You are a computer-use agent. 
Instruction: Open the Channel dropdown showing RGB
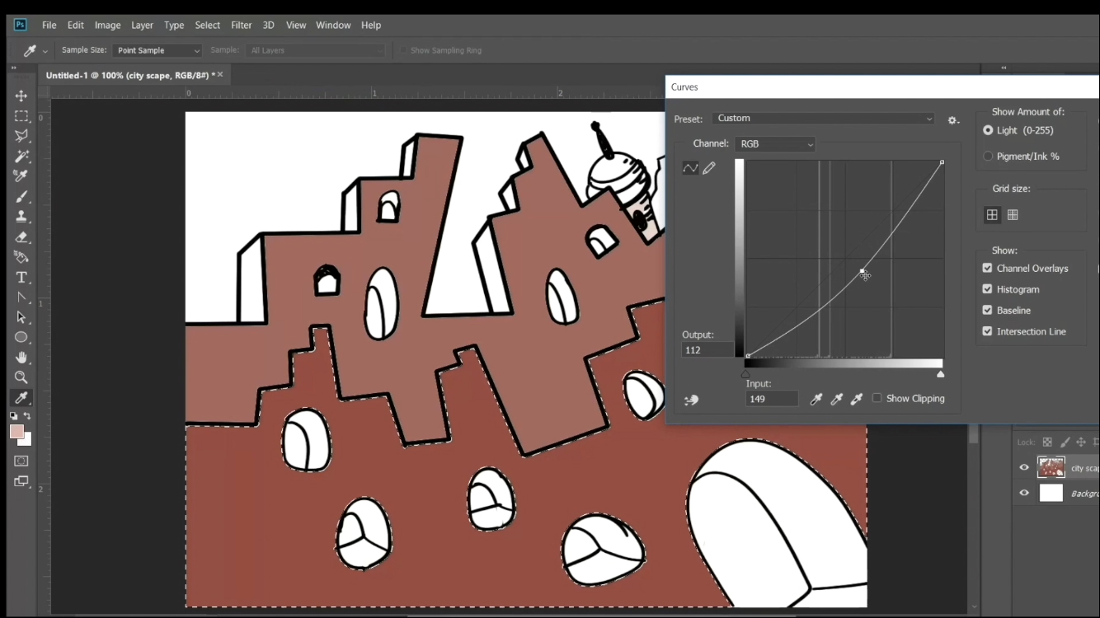click(x=775, y=143)
